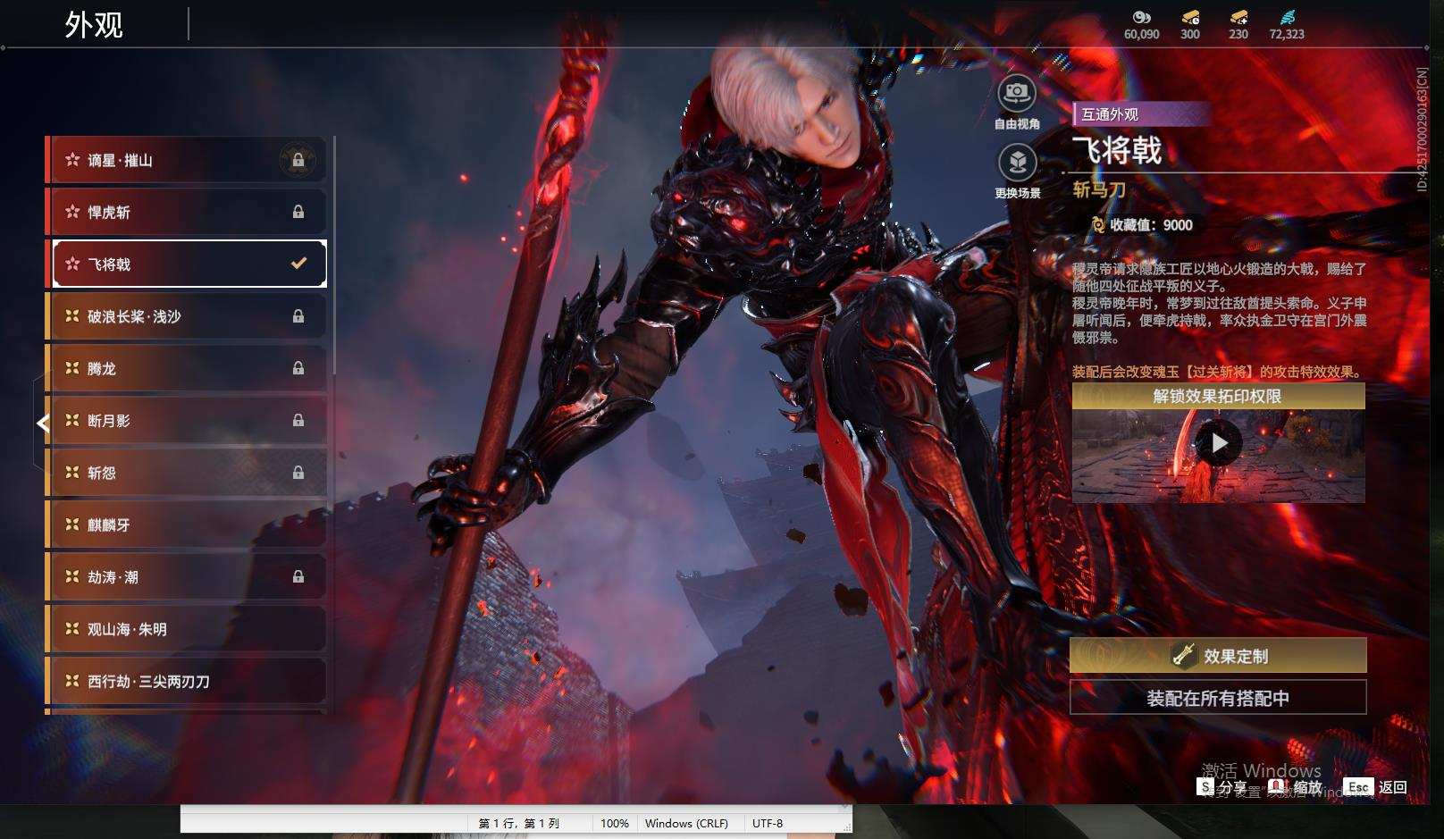1444x839 pixels.
Task: Collapse the skin list with left arrow
Action: tap(42, 423)
